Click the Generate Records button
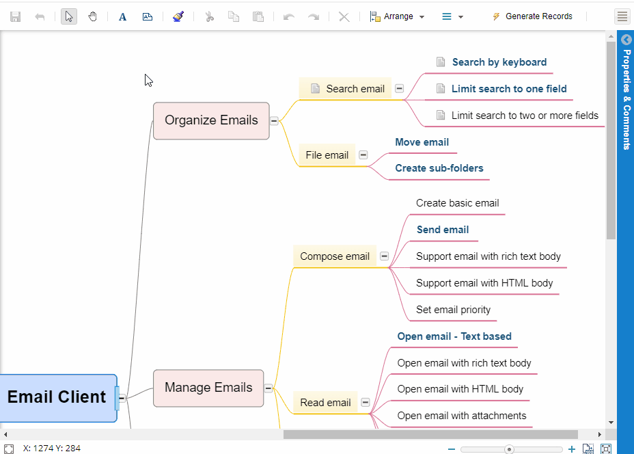This screenshot has width=634, height=454. tap(532, 16)
